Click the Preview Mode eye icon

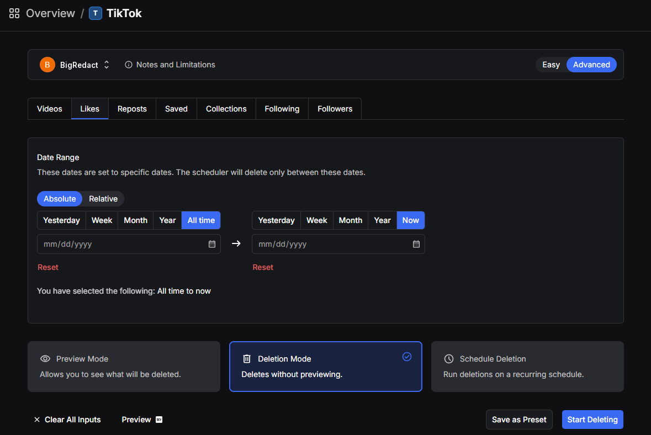tap(45, 359)
